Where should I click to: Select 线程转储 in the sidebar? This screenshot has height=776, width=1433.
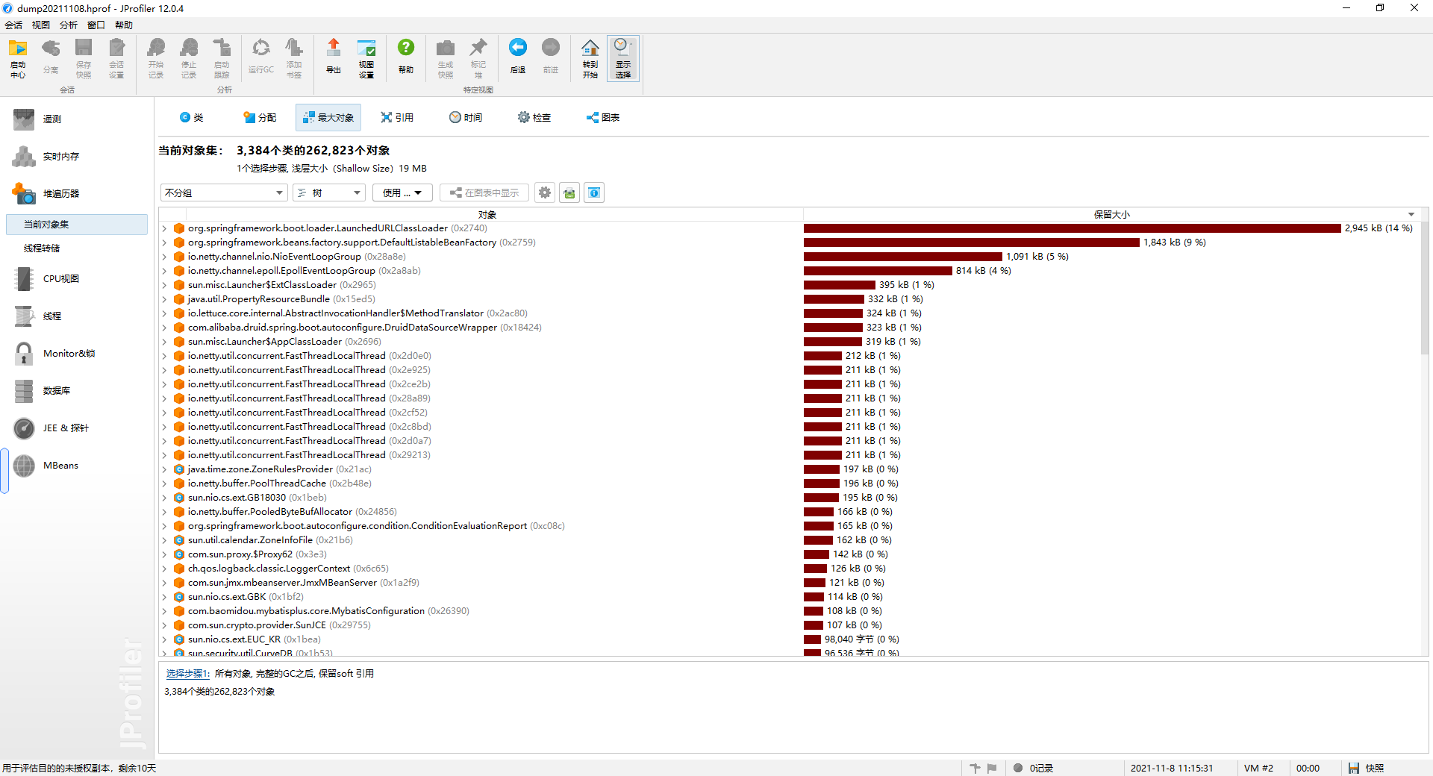(43, 248)
